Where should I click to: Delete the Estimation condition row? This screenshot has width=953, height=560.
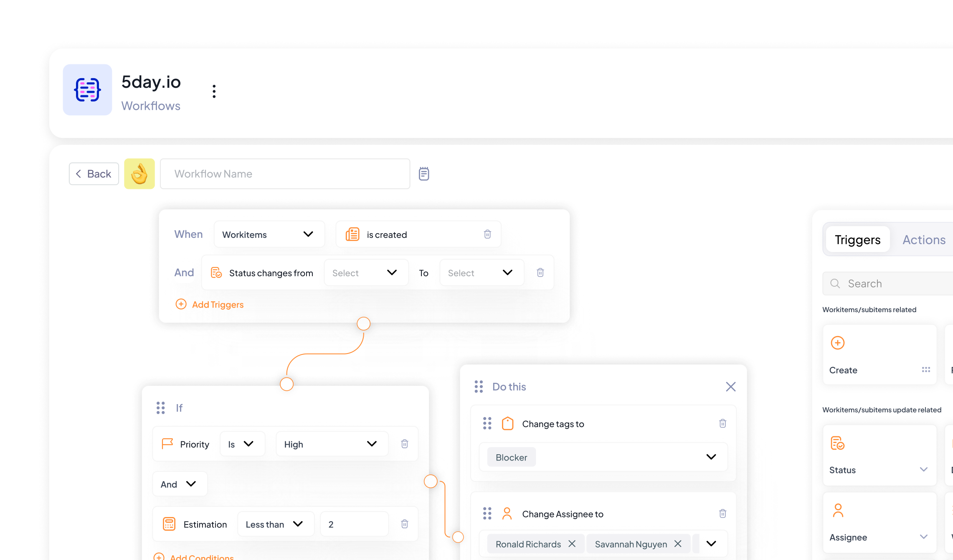(x=405, y=524)
